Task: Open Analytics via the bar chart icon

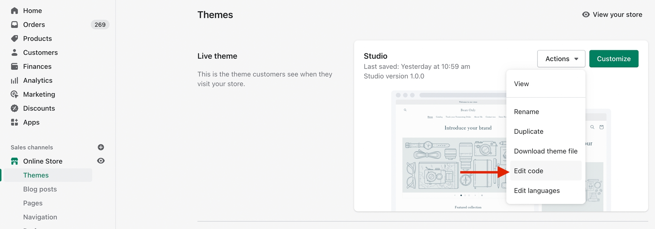Action: (x=14, y=80)
